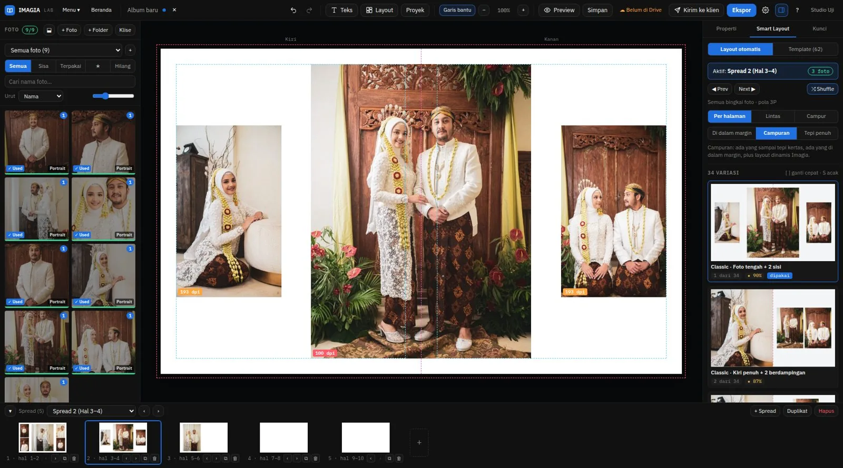
Task: Click the + Folder button
Action: pos(98,30)
